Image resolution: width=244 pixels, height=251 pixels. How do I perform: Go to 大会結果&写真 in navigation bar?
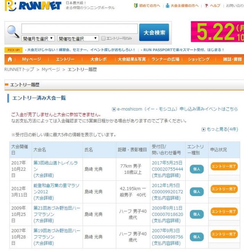point(132,59)
